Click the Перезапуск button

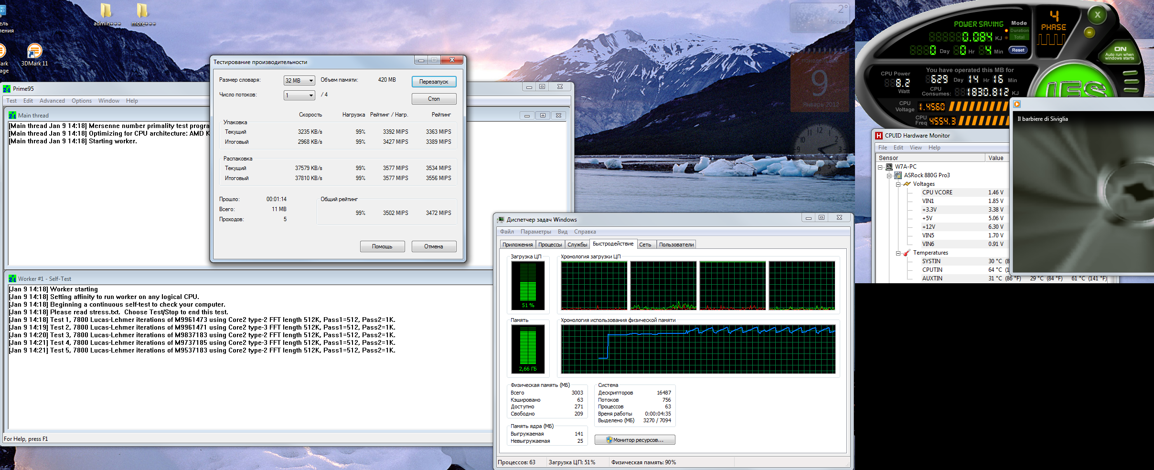tap(434, 82)
